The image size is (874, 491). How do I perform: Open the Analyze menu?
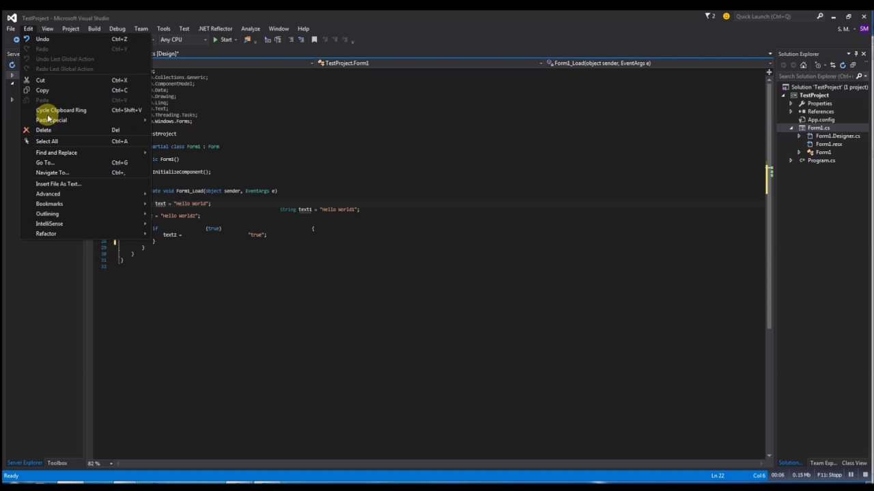tap(251, 29)
